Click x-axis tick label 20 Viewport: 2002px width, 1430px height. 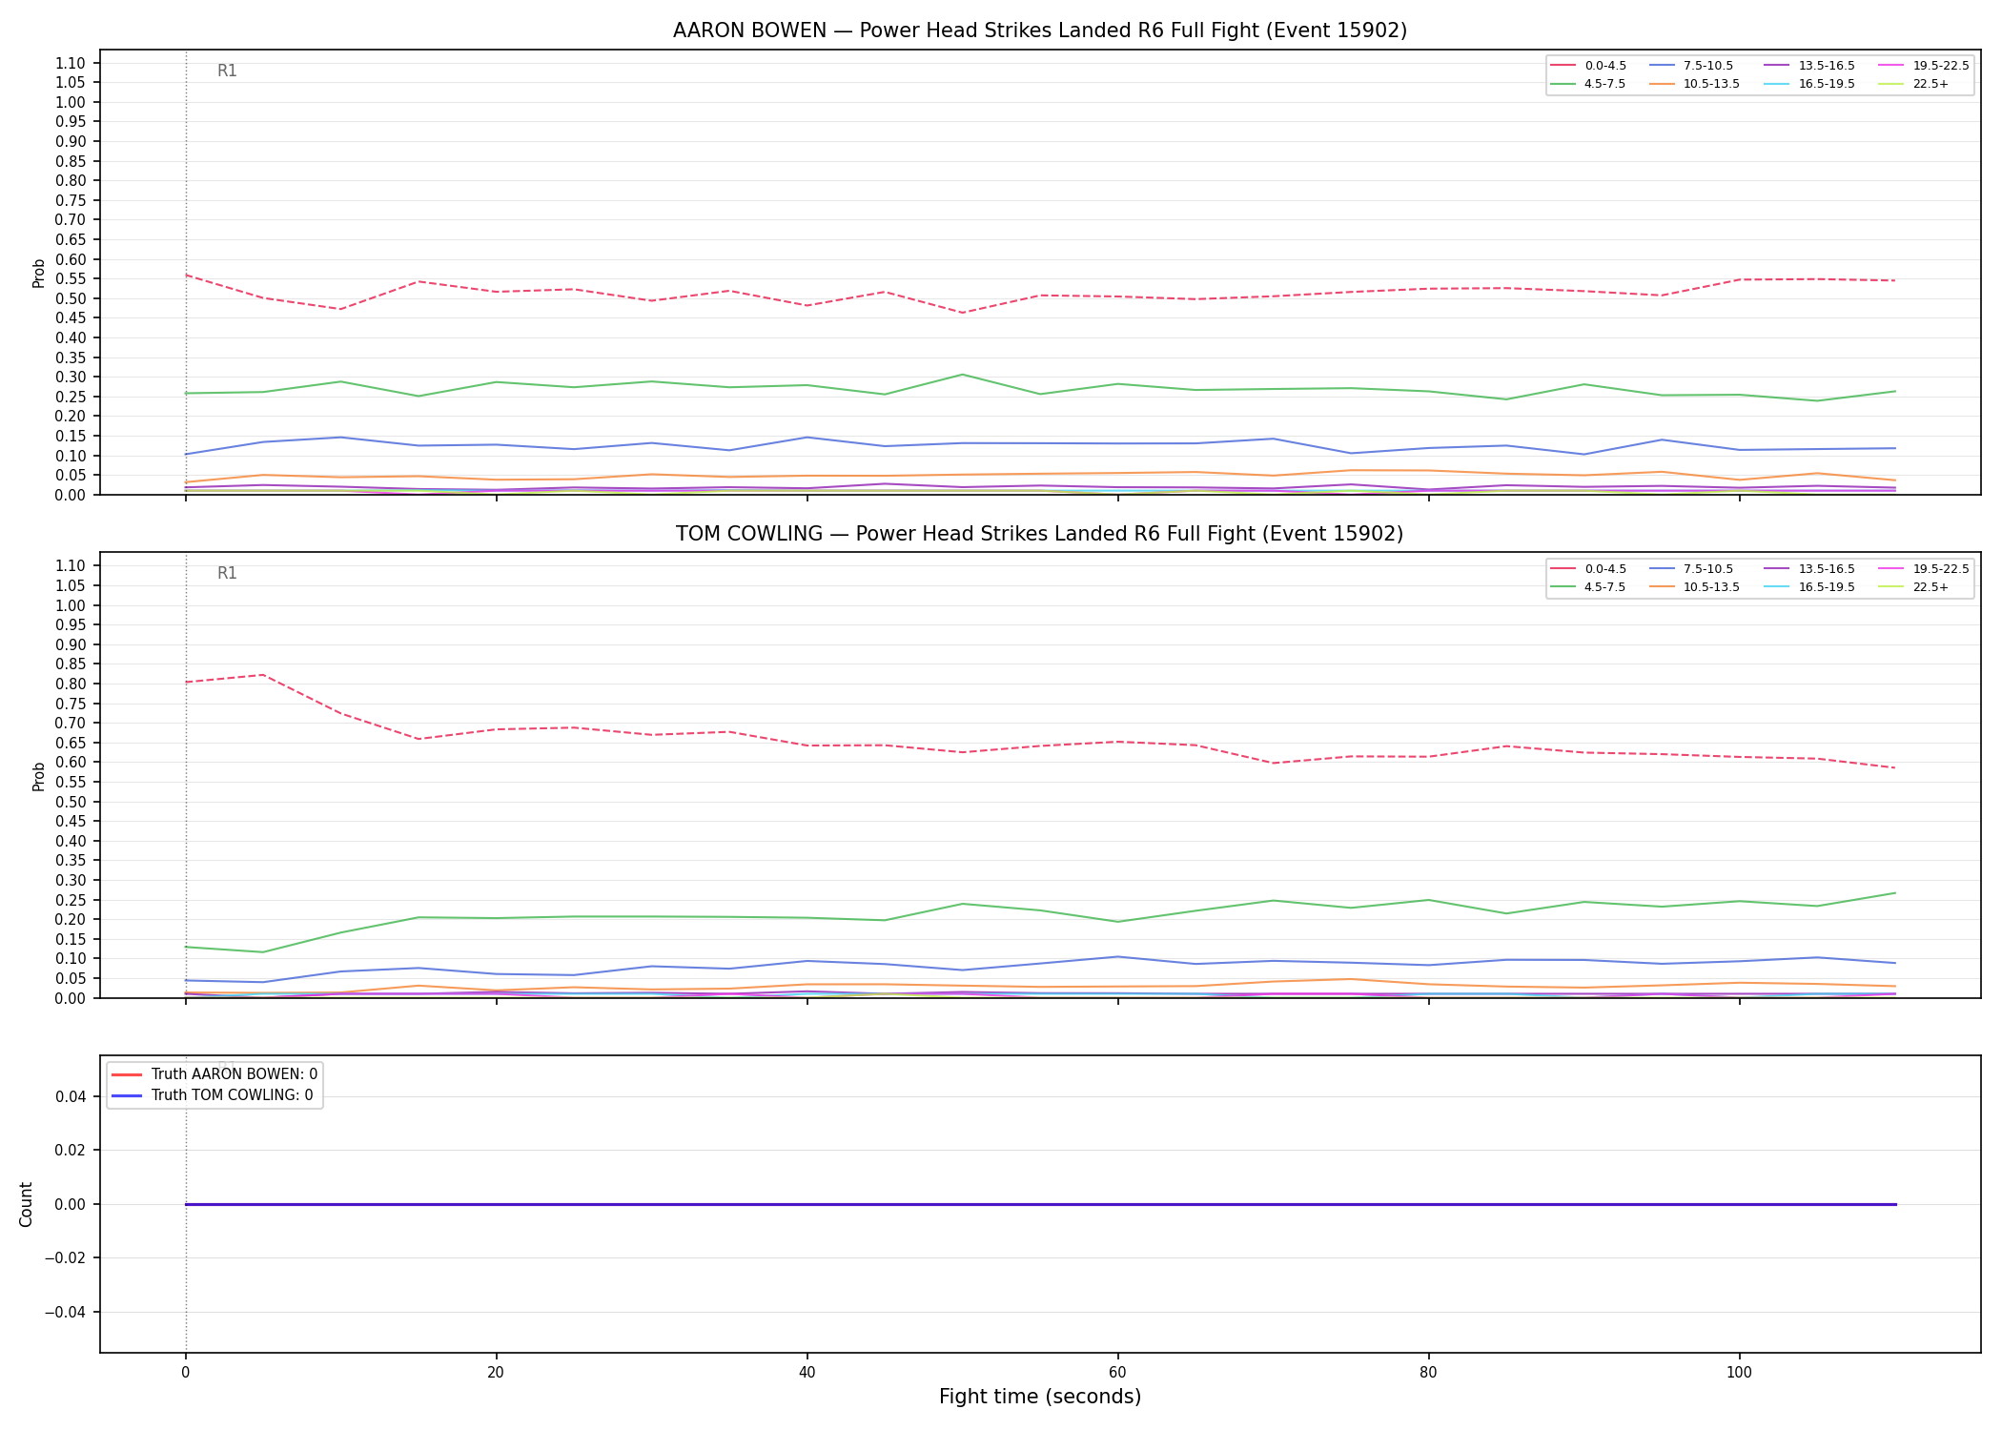[496, 1373]
